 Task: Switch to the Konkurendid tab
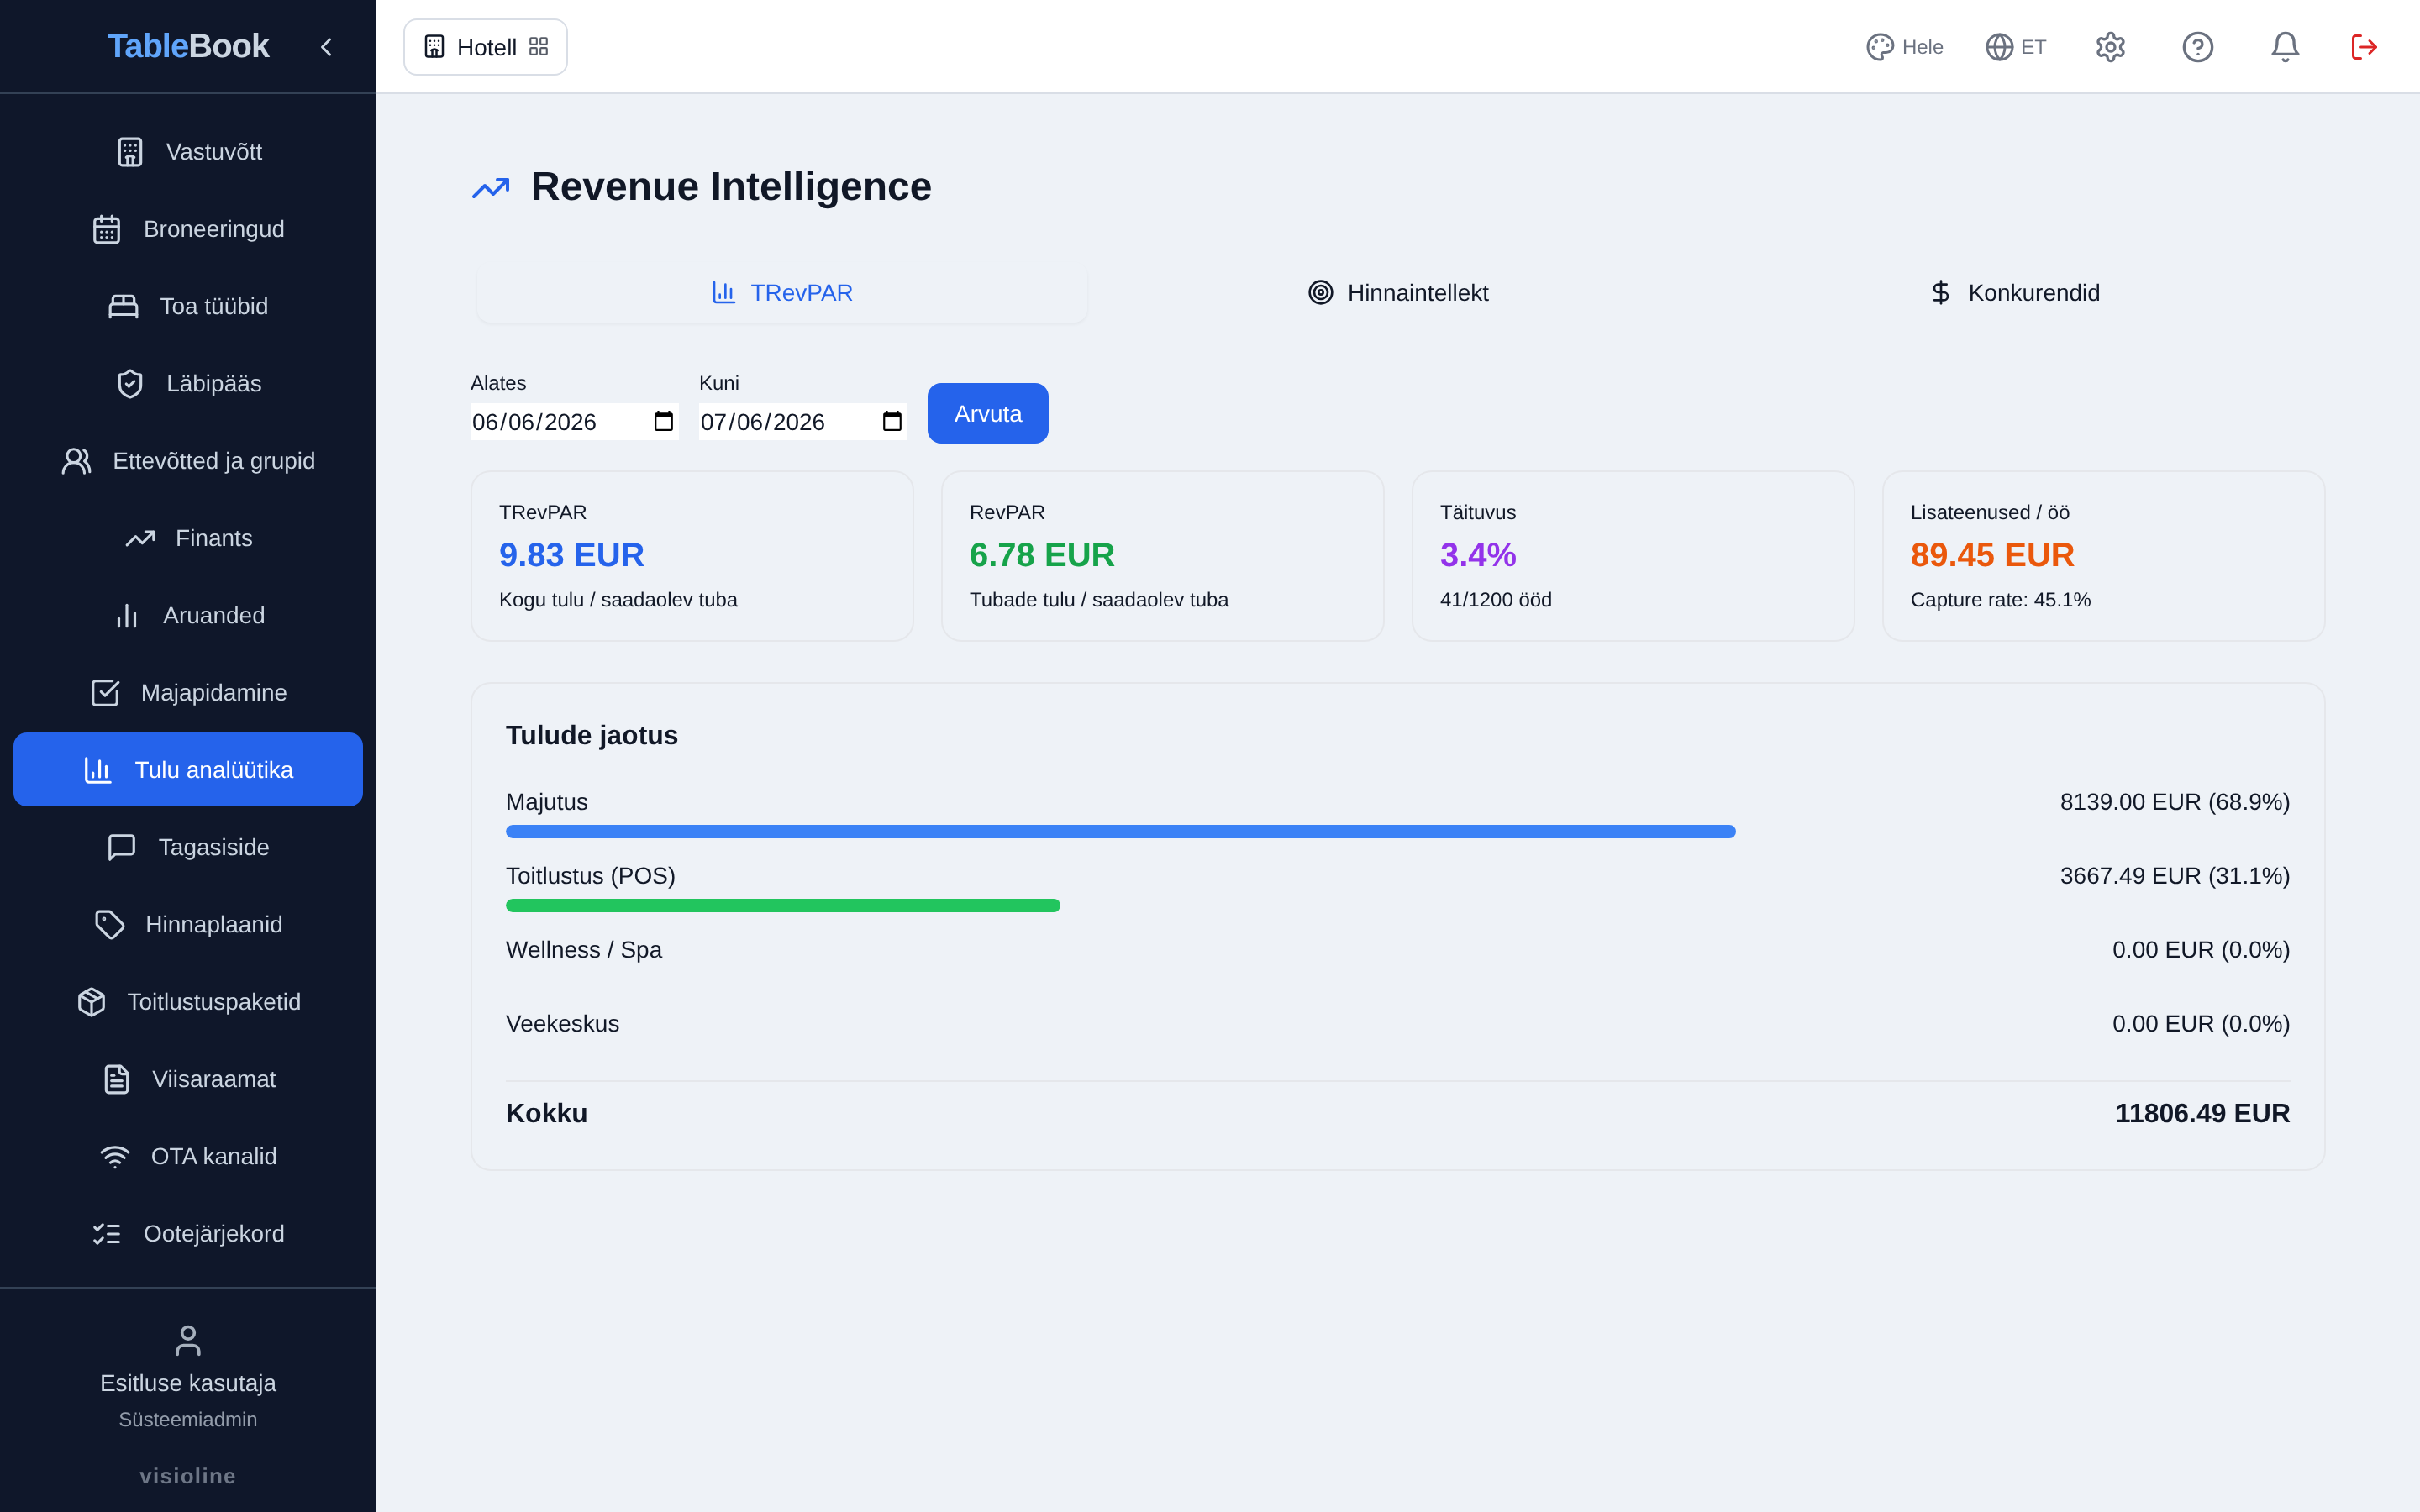2014,293
